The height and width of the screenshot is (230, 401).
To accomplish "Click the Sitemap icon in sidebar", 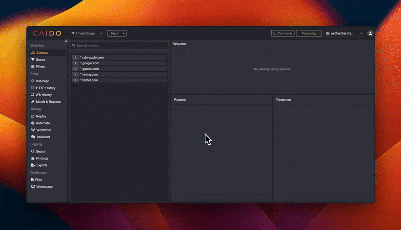I will (33, 53).
